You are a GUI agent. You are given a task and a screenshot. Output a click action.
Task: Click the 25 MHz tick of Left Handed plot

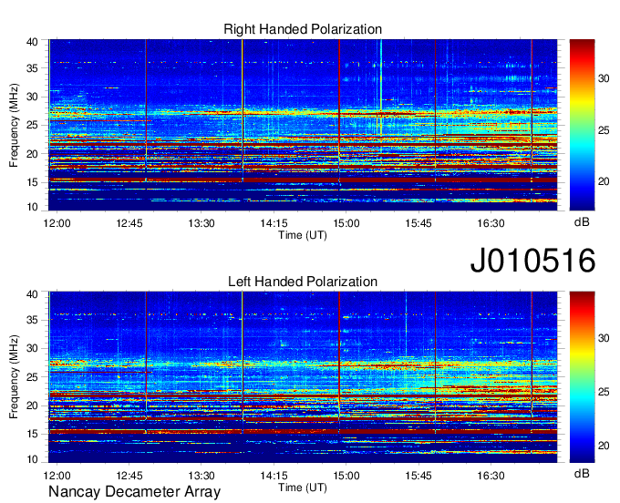coord(32,377)
